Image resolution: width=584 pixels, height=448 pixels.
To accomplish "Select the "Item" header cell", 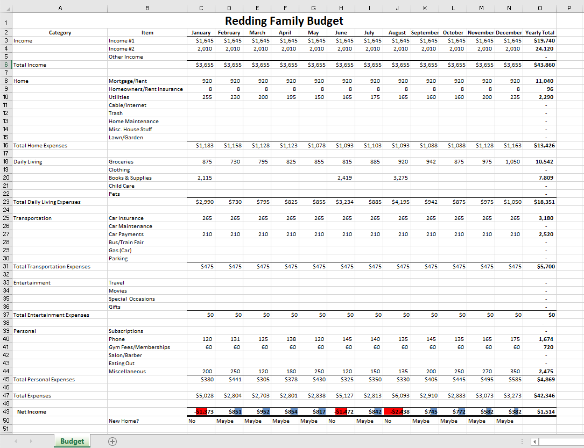I will click(147, 33).
